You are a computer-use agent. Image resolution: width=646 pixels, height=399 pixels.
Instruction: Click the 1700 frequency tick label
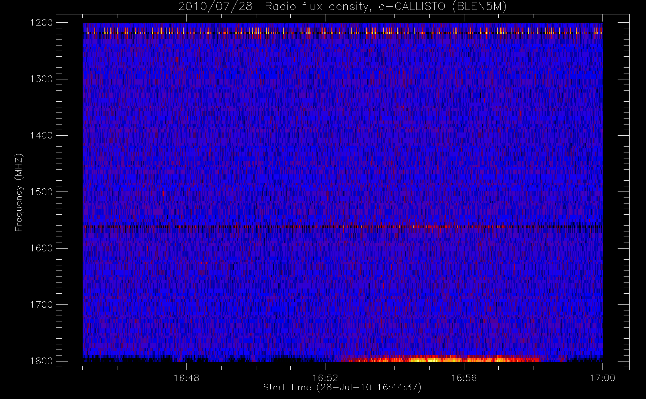pos(42,304)
